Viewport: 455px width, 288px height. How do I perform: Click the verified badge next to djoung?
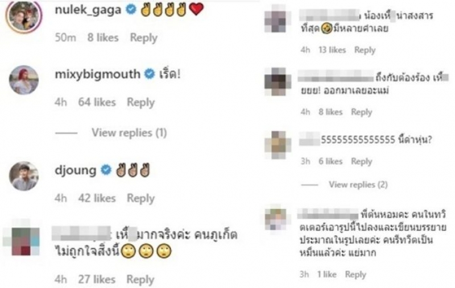coord(106,170)
